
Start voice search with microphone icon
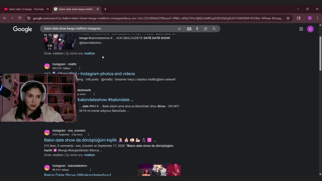197,29
